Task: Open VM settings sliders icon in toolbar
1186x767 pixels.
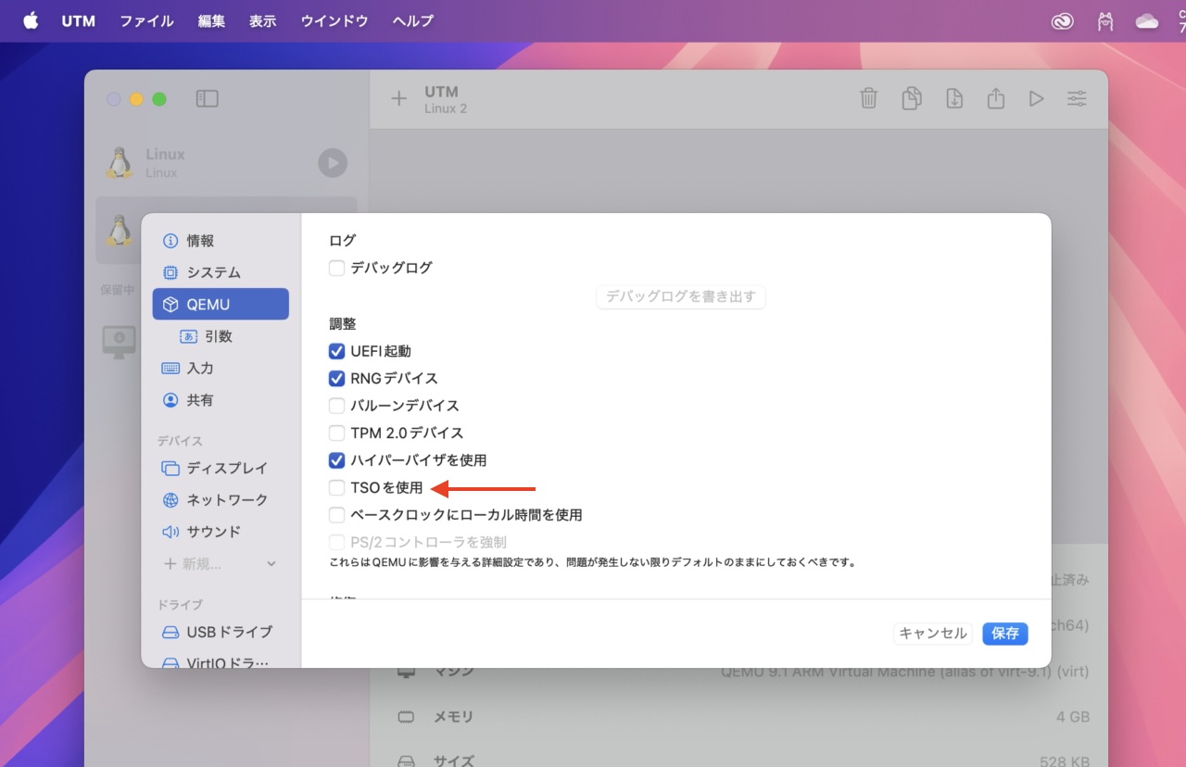Action: coord(1077,98)
